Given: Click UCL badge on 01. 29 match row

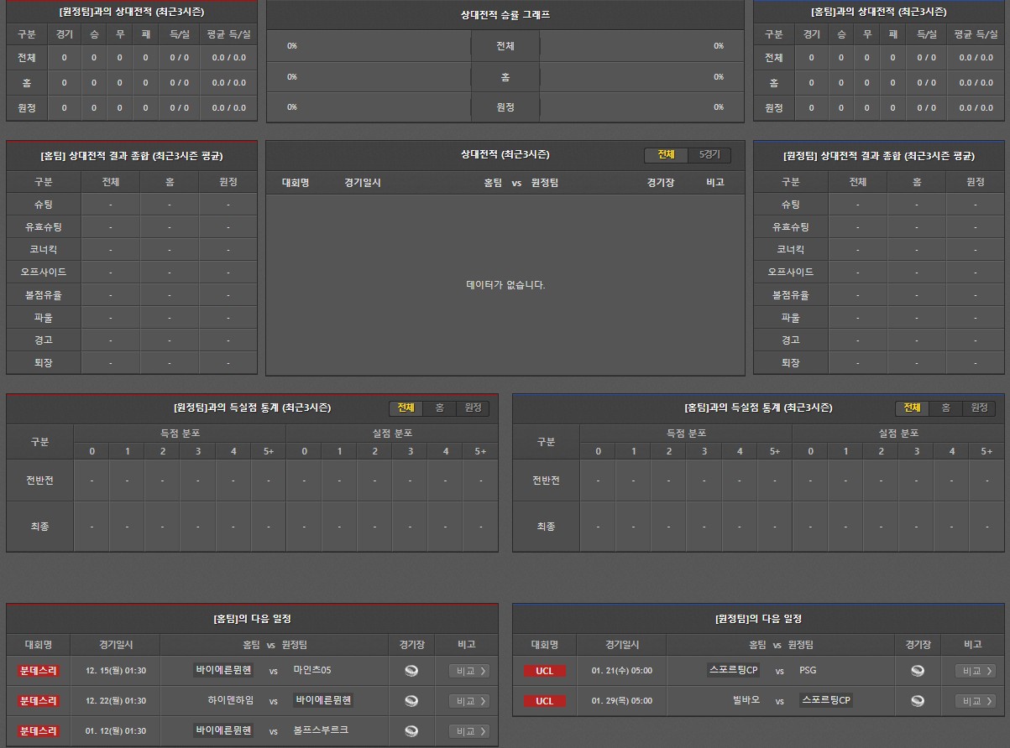Looking at the screenshot, I should click(544, 701).
